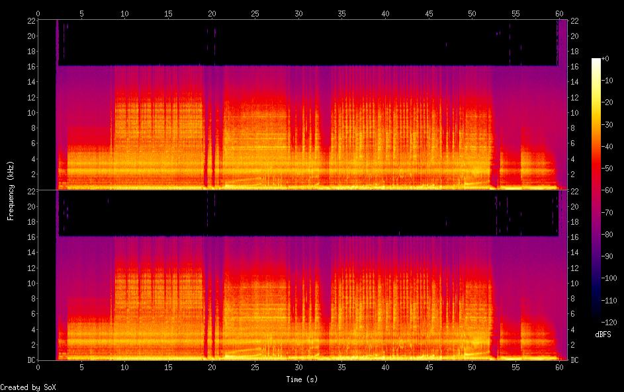Image resolution: width=624 pixels, height=392 pixels.
Task: Click the '-60' color scale label
Action: 607,190
